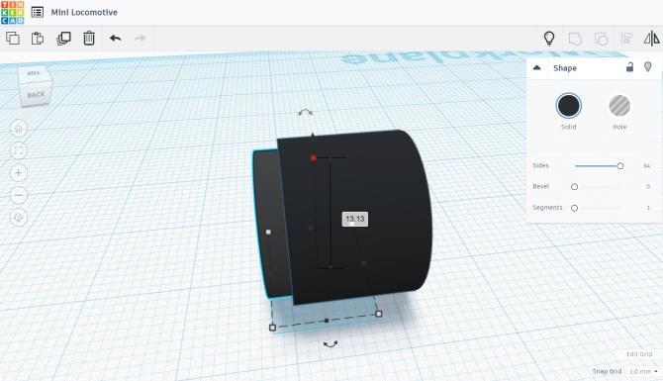Click the BACK face of the view cube

pos(36,95)
